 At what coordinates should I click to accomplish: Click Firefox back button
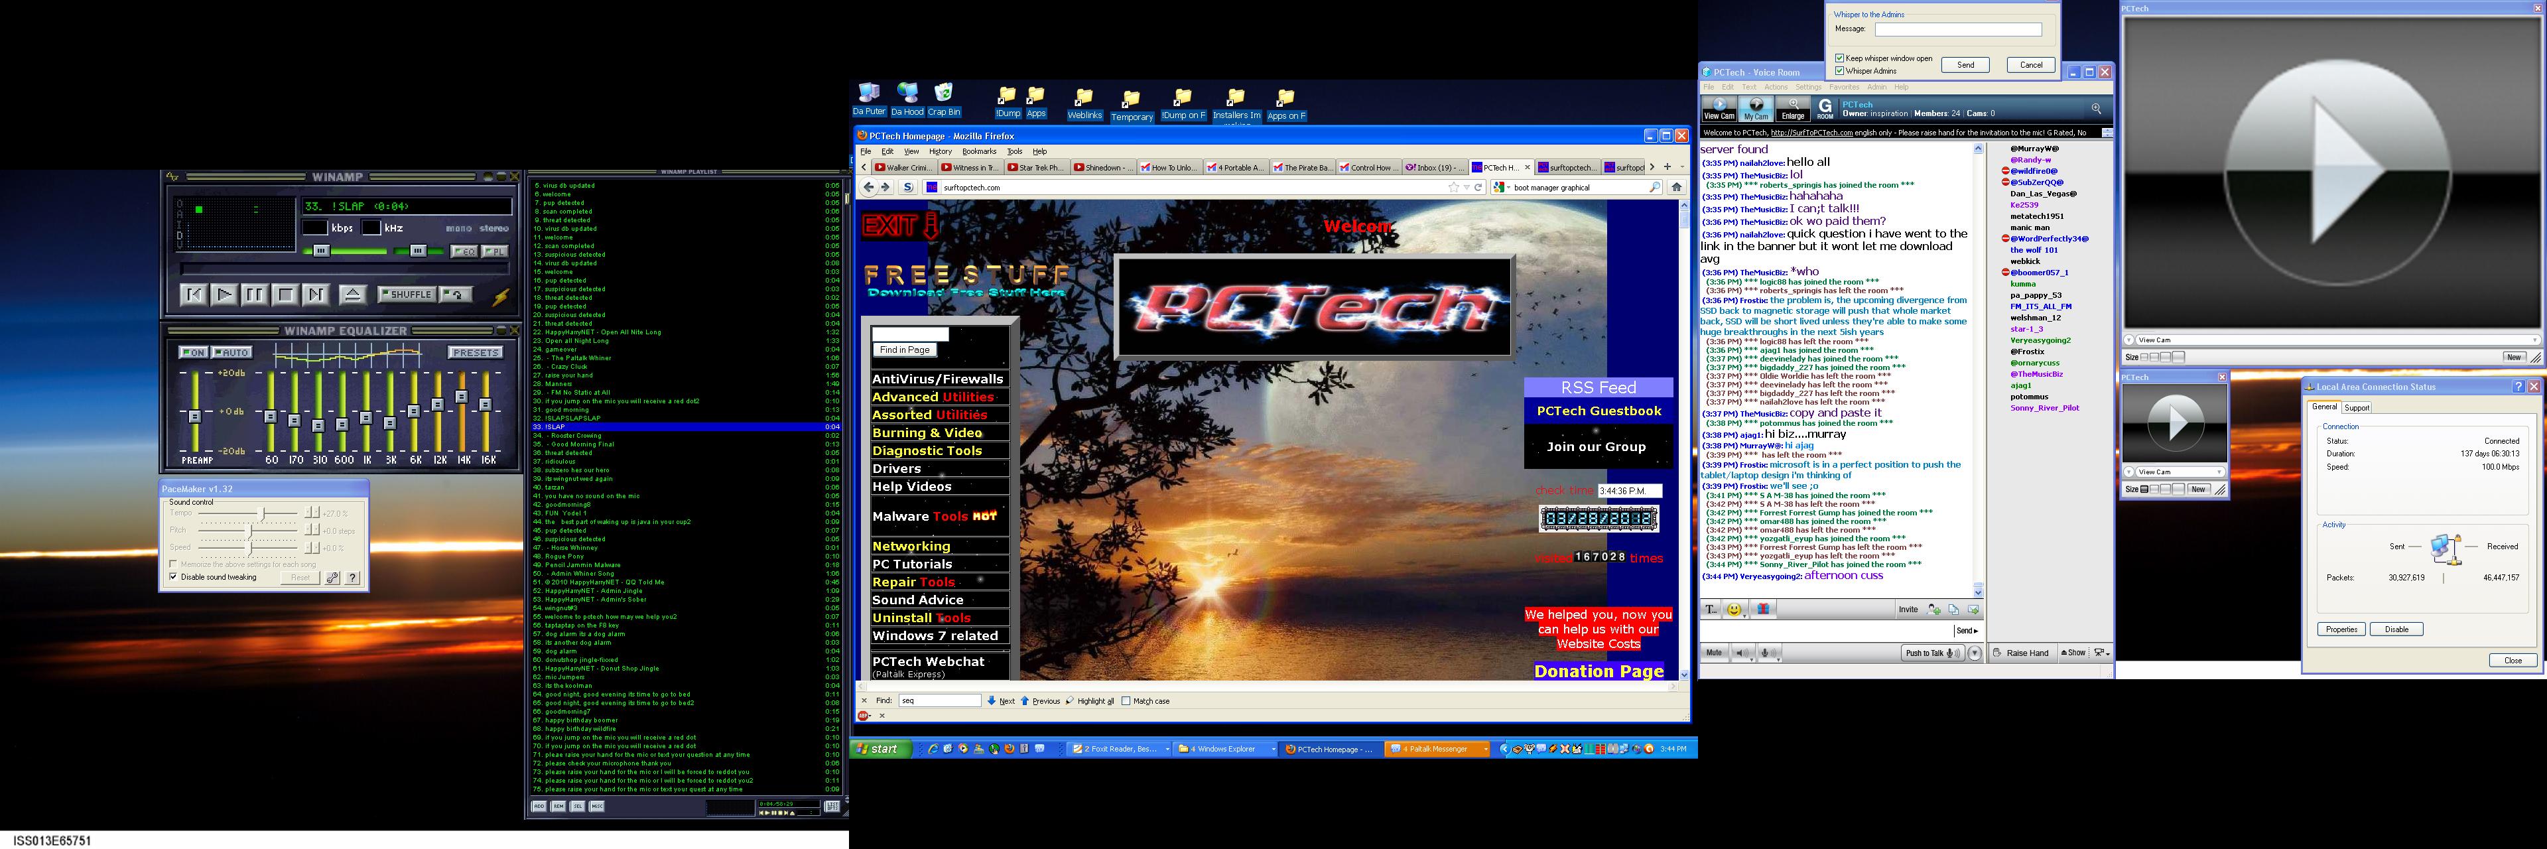[869, 187]
